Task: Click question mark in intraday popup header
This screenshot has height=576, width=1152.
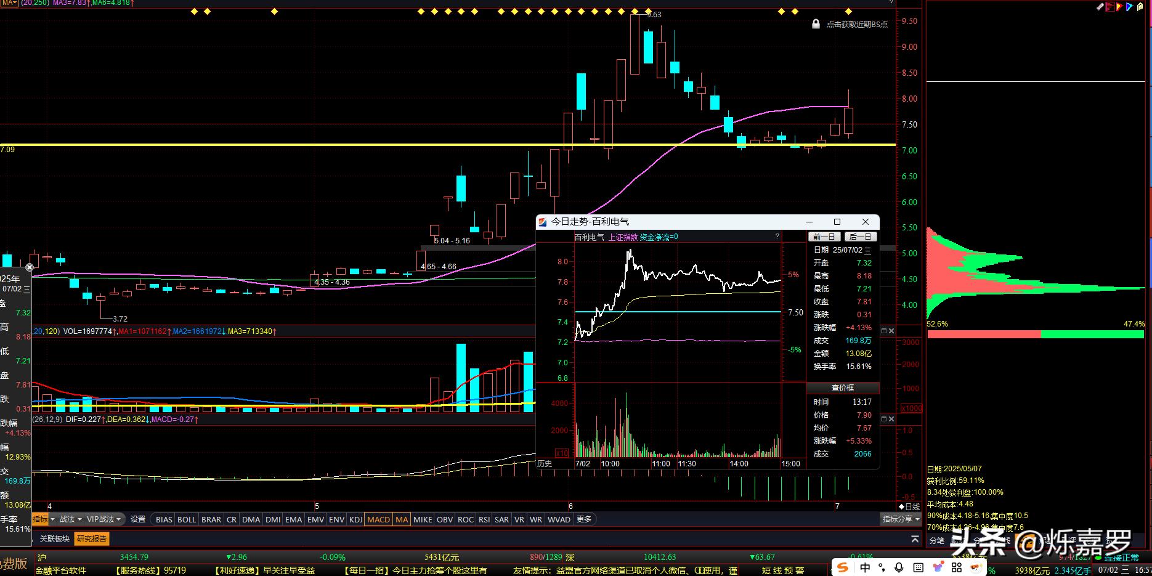Action: pyautogui.click(x=777, y=237)
